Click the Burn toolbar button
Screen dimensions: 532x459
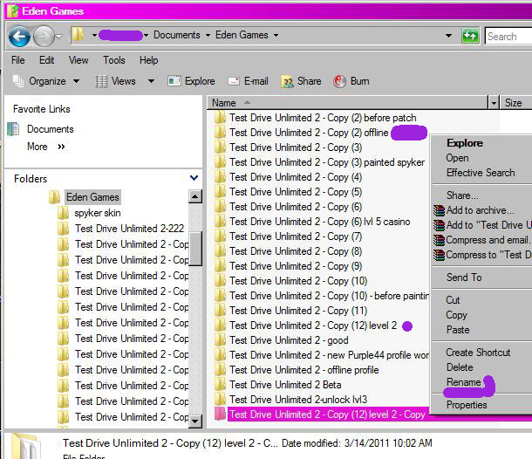[x=351, y=81]
